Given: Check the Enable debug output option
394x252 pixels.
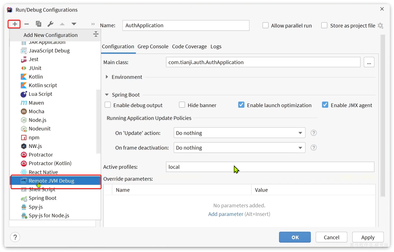Looking at the screenshot, I should pyautogui.click(x=108, y=105).
